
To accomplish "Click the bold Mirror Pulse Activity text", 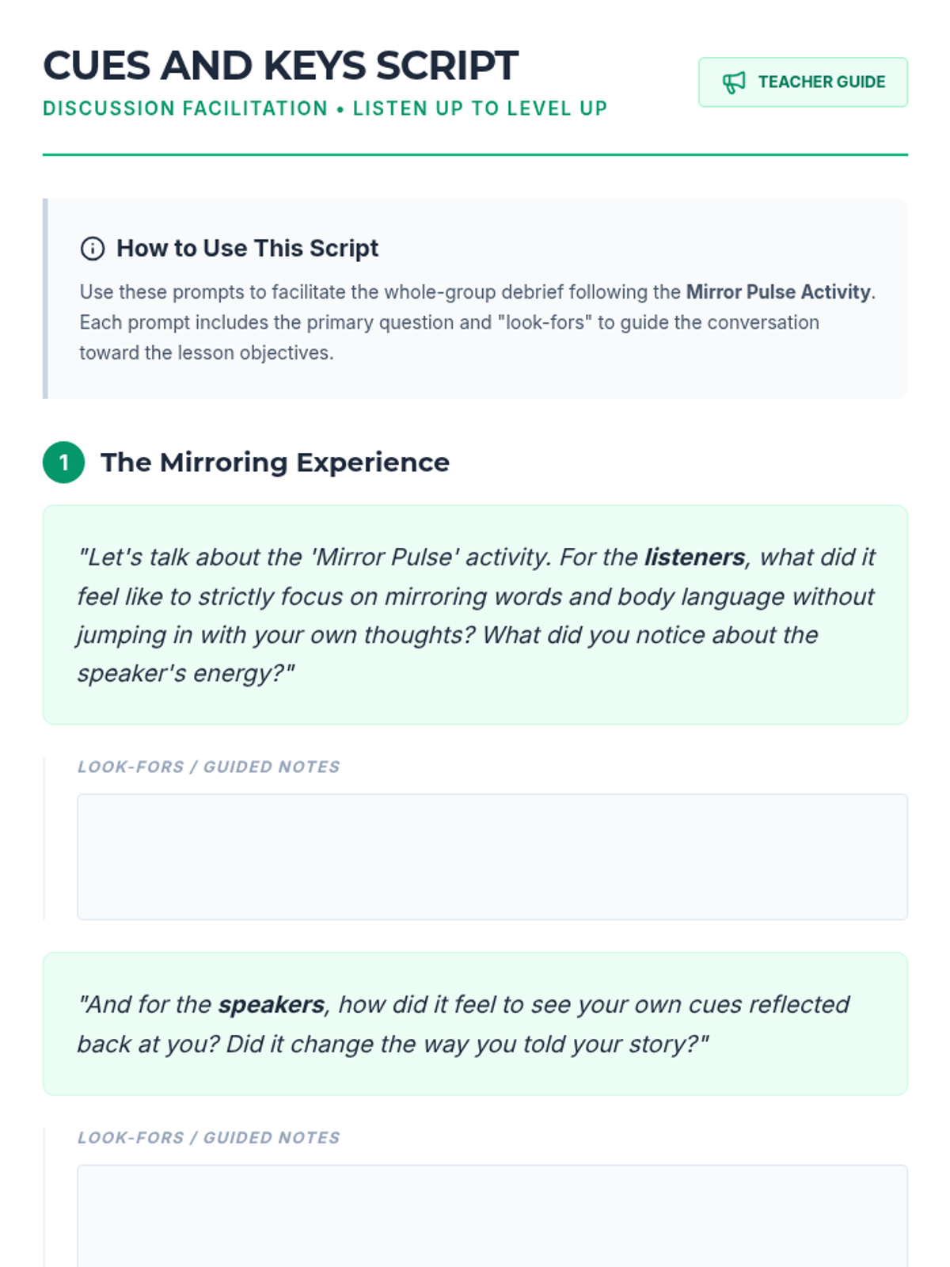I will coord(778,292).
